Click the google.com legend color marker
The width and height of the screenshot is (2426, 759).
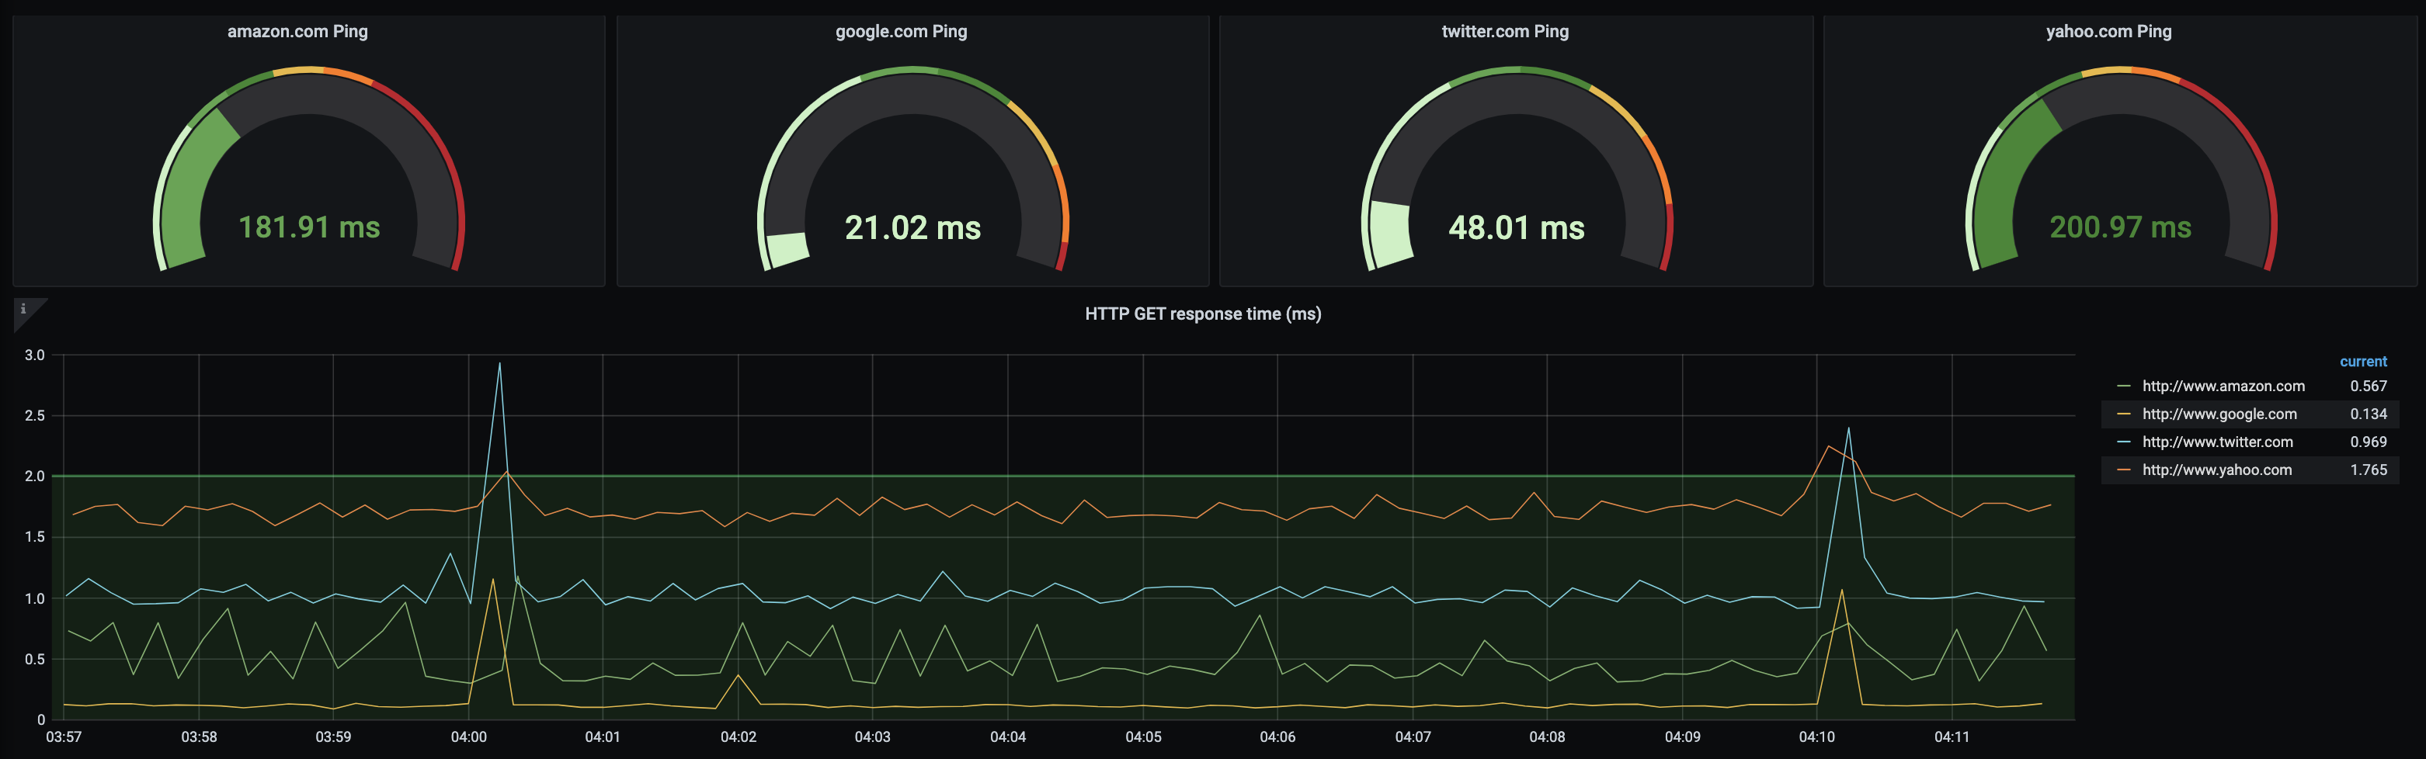point(2124,414)
